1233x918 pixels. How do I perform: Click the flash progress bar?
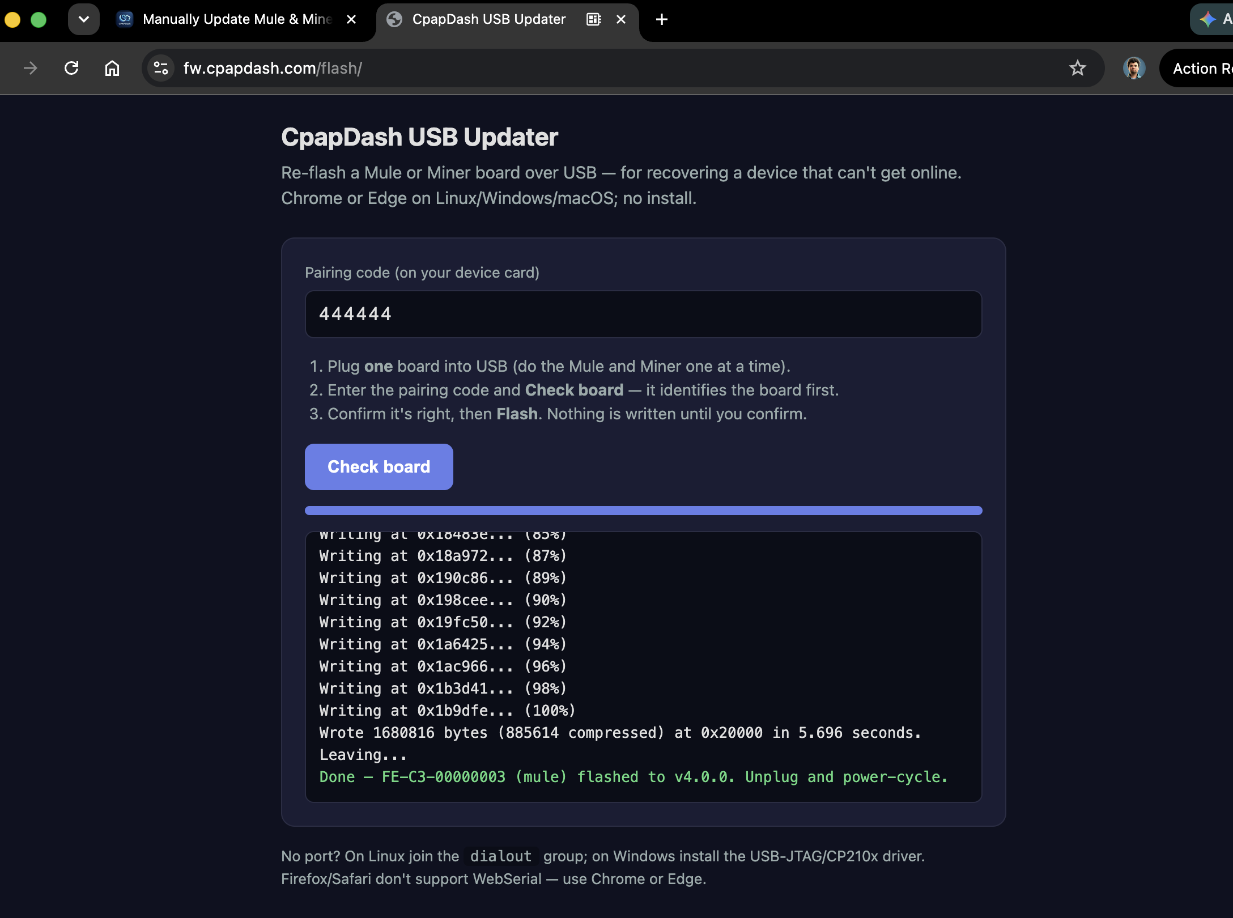643,511
